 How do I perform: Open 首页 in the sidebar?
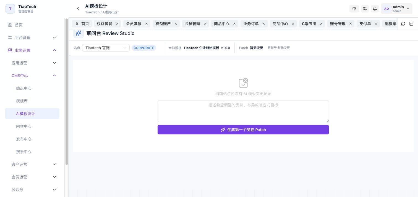[x=32, y=25]
